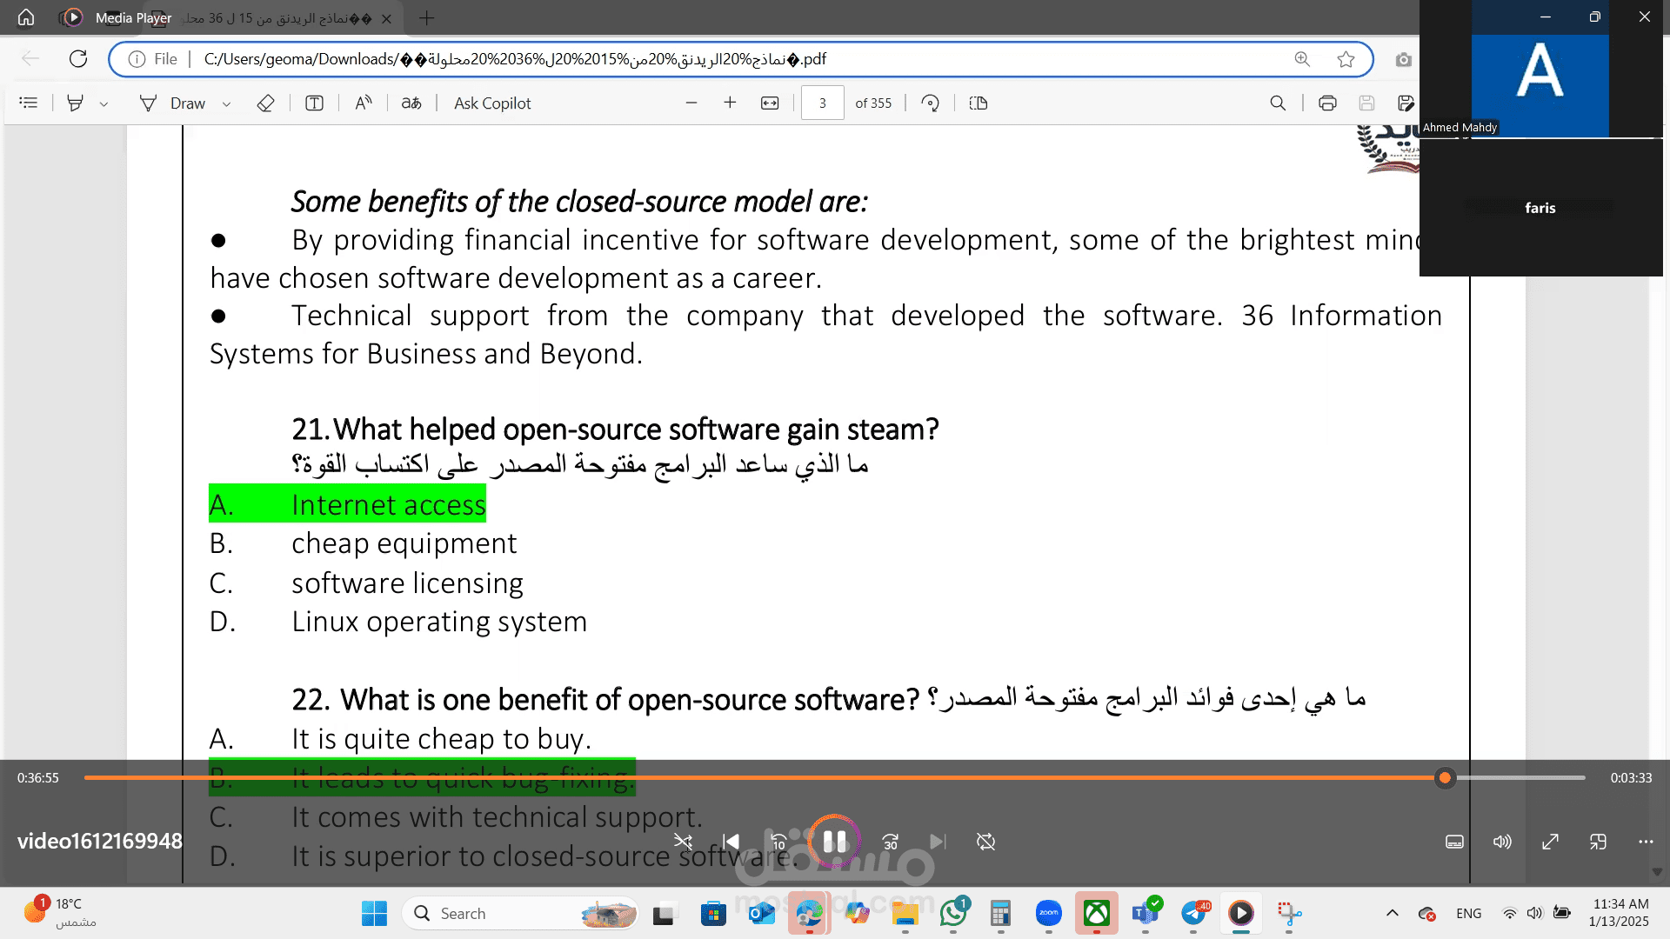Select the Erase tool in PDF toolbar

266,103
